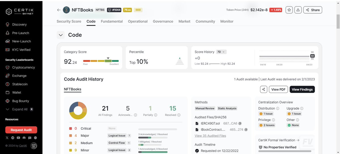Click the View Findings button

302,89
